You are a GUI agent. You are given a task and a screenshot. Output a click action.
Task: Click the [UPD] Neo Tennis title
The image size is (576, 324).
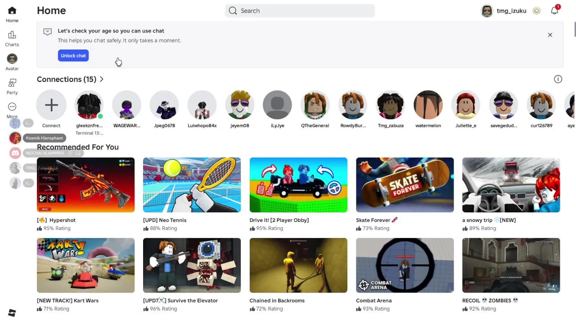(165, 220)
